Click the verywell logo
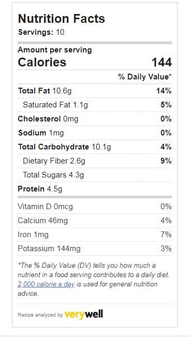Image resolution: width=190 pixels, height=342 pixels. (84, 314)
